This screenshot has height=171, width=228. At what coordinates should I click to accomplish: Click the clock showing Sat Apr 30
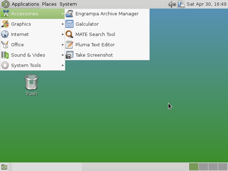[x=207, y=4]
